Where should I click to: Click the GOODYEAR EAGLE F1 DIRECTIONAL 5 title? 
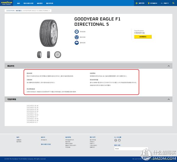click(x=97, y=22)
